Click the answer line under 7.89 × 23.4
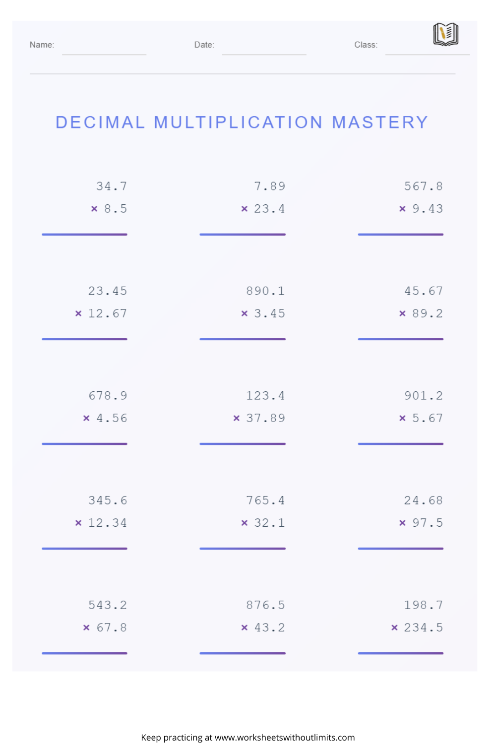The height and width of the screenshot is (744, 496). click(x=243, y=234)
